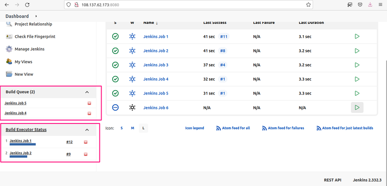Click the weather sun icon for Jenkins Job 5
387x186 pixels.
132,94
